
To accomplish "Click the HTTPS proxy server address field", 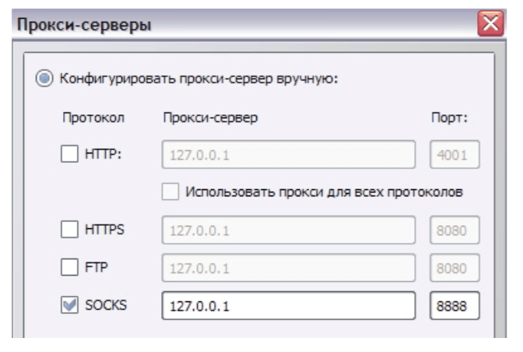I will click(289, 231).
